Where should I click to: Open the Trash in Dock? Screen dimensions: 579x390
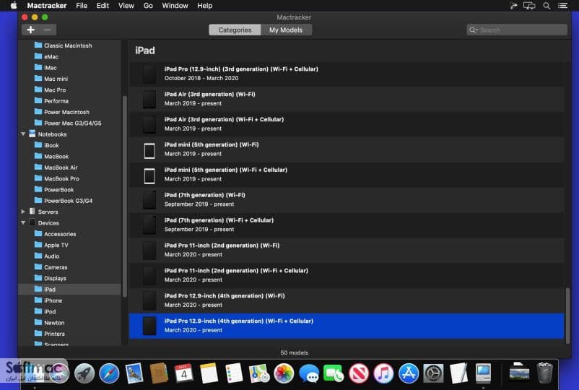(x=544, y=373)
